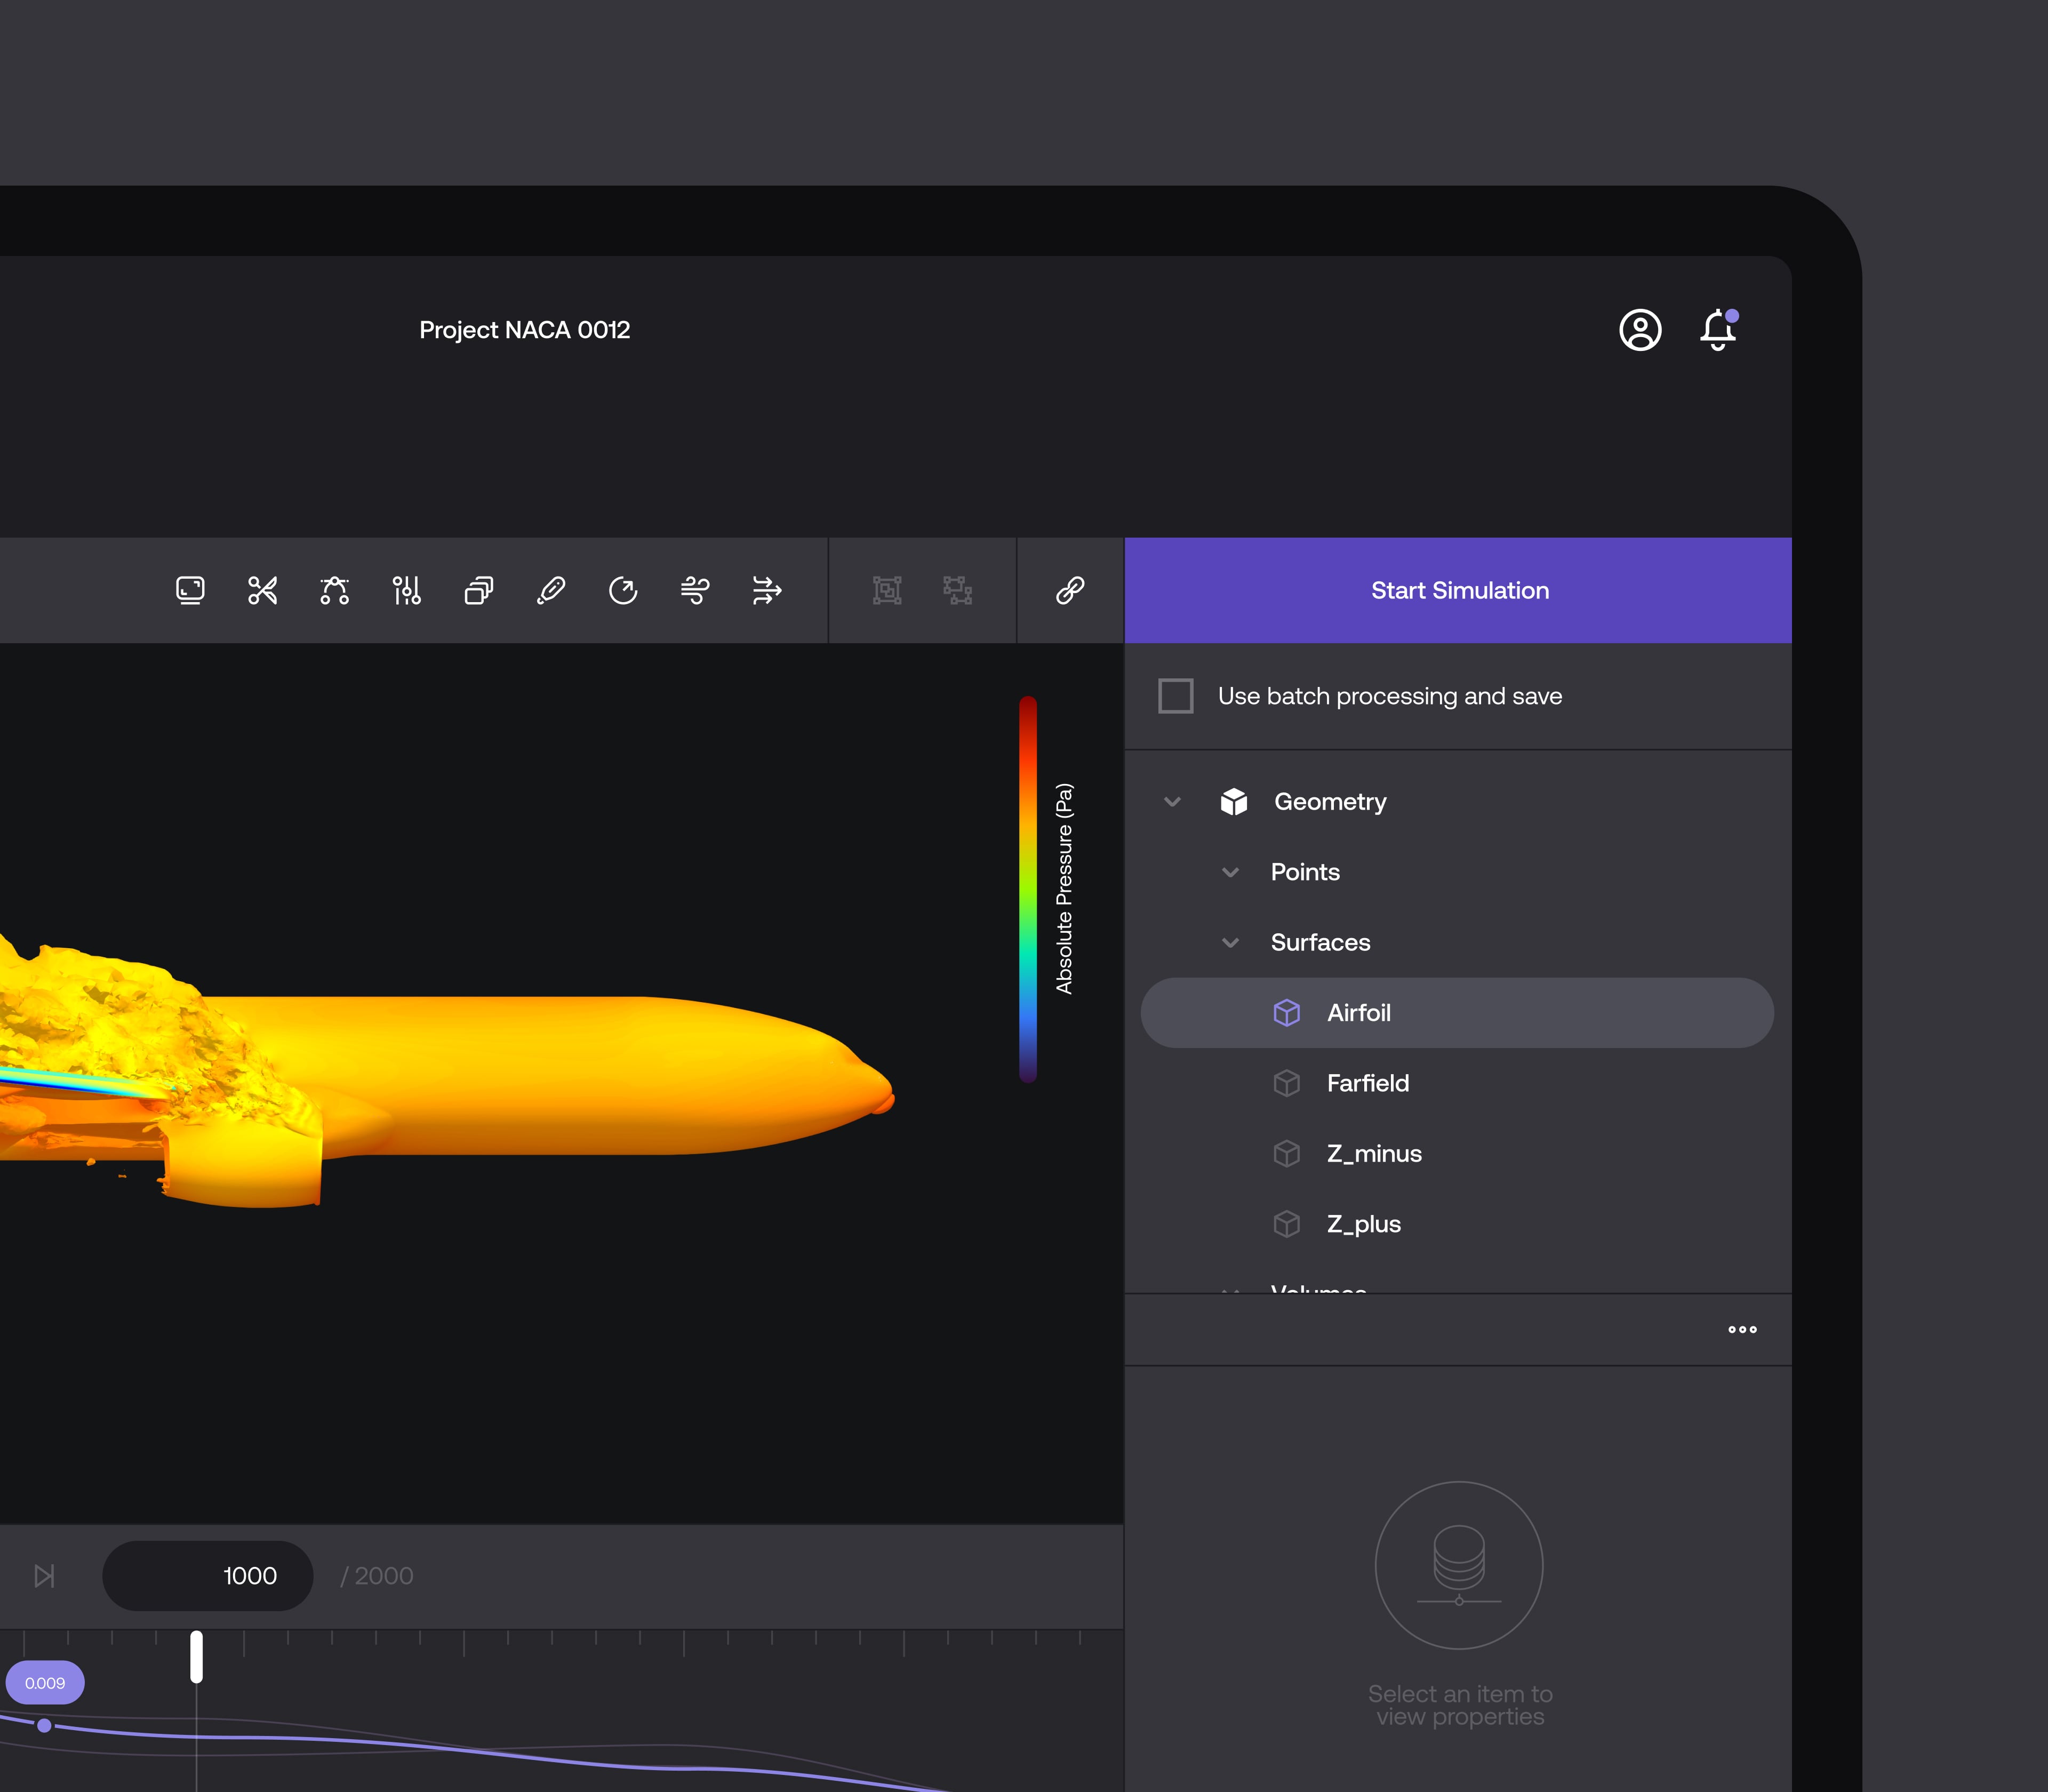Image resolution: width=2048 pixels, height=1792 pixels.
Task: Select the bezier curve tool icon
Action: 334,590
